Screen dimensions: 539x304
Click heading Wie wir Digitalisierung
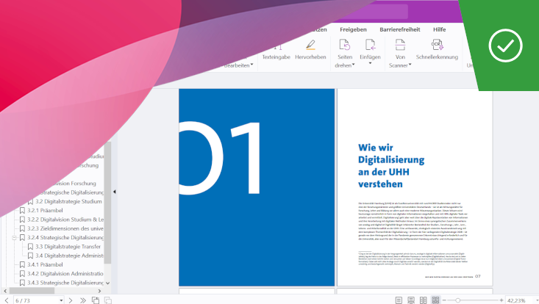(391, 166)
